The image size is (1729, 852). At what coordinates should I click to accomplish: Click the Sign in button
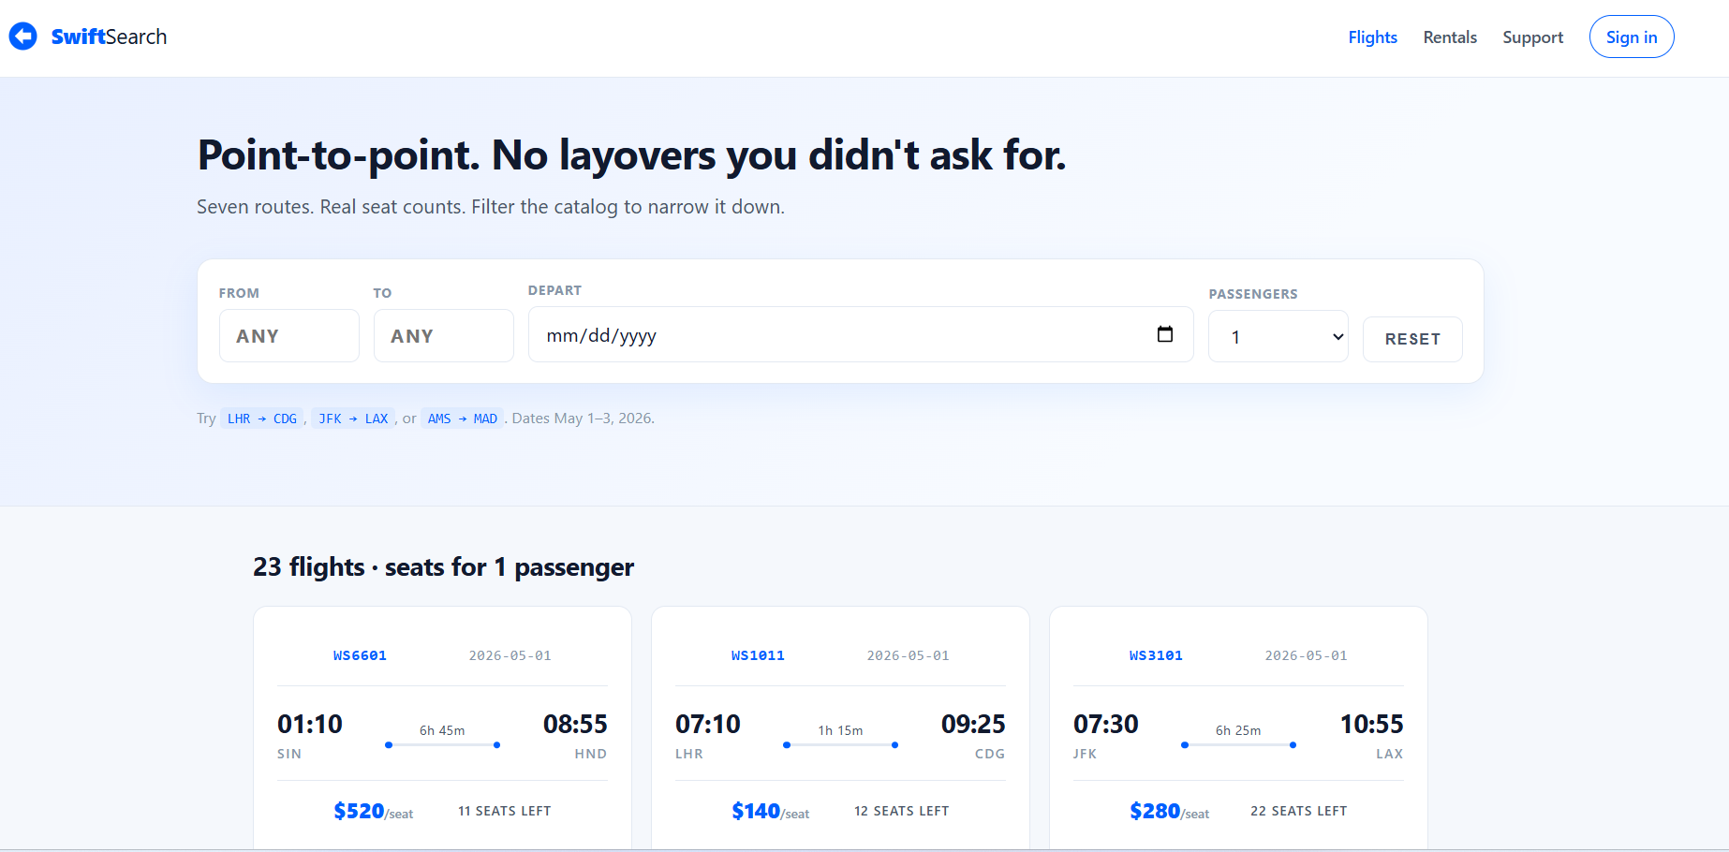click(1631, 37)
